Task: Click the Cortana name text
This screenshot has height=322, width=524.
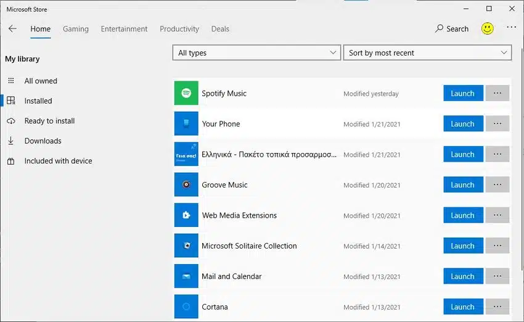Action: 215,307
